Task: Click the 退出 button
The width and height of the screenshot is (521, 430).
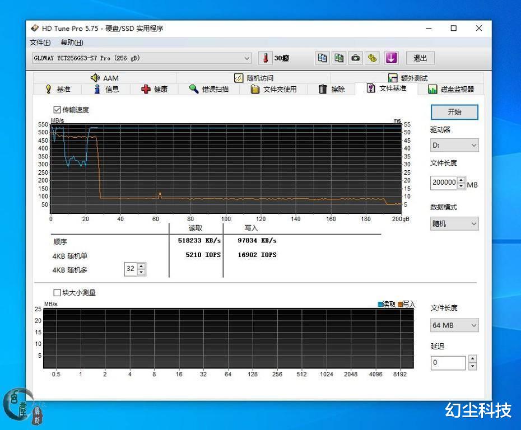Action: click(420, 58)
